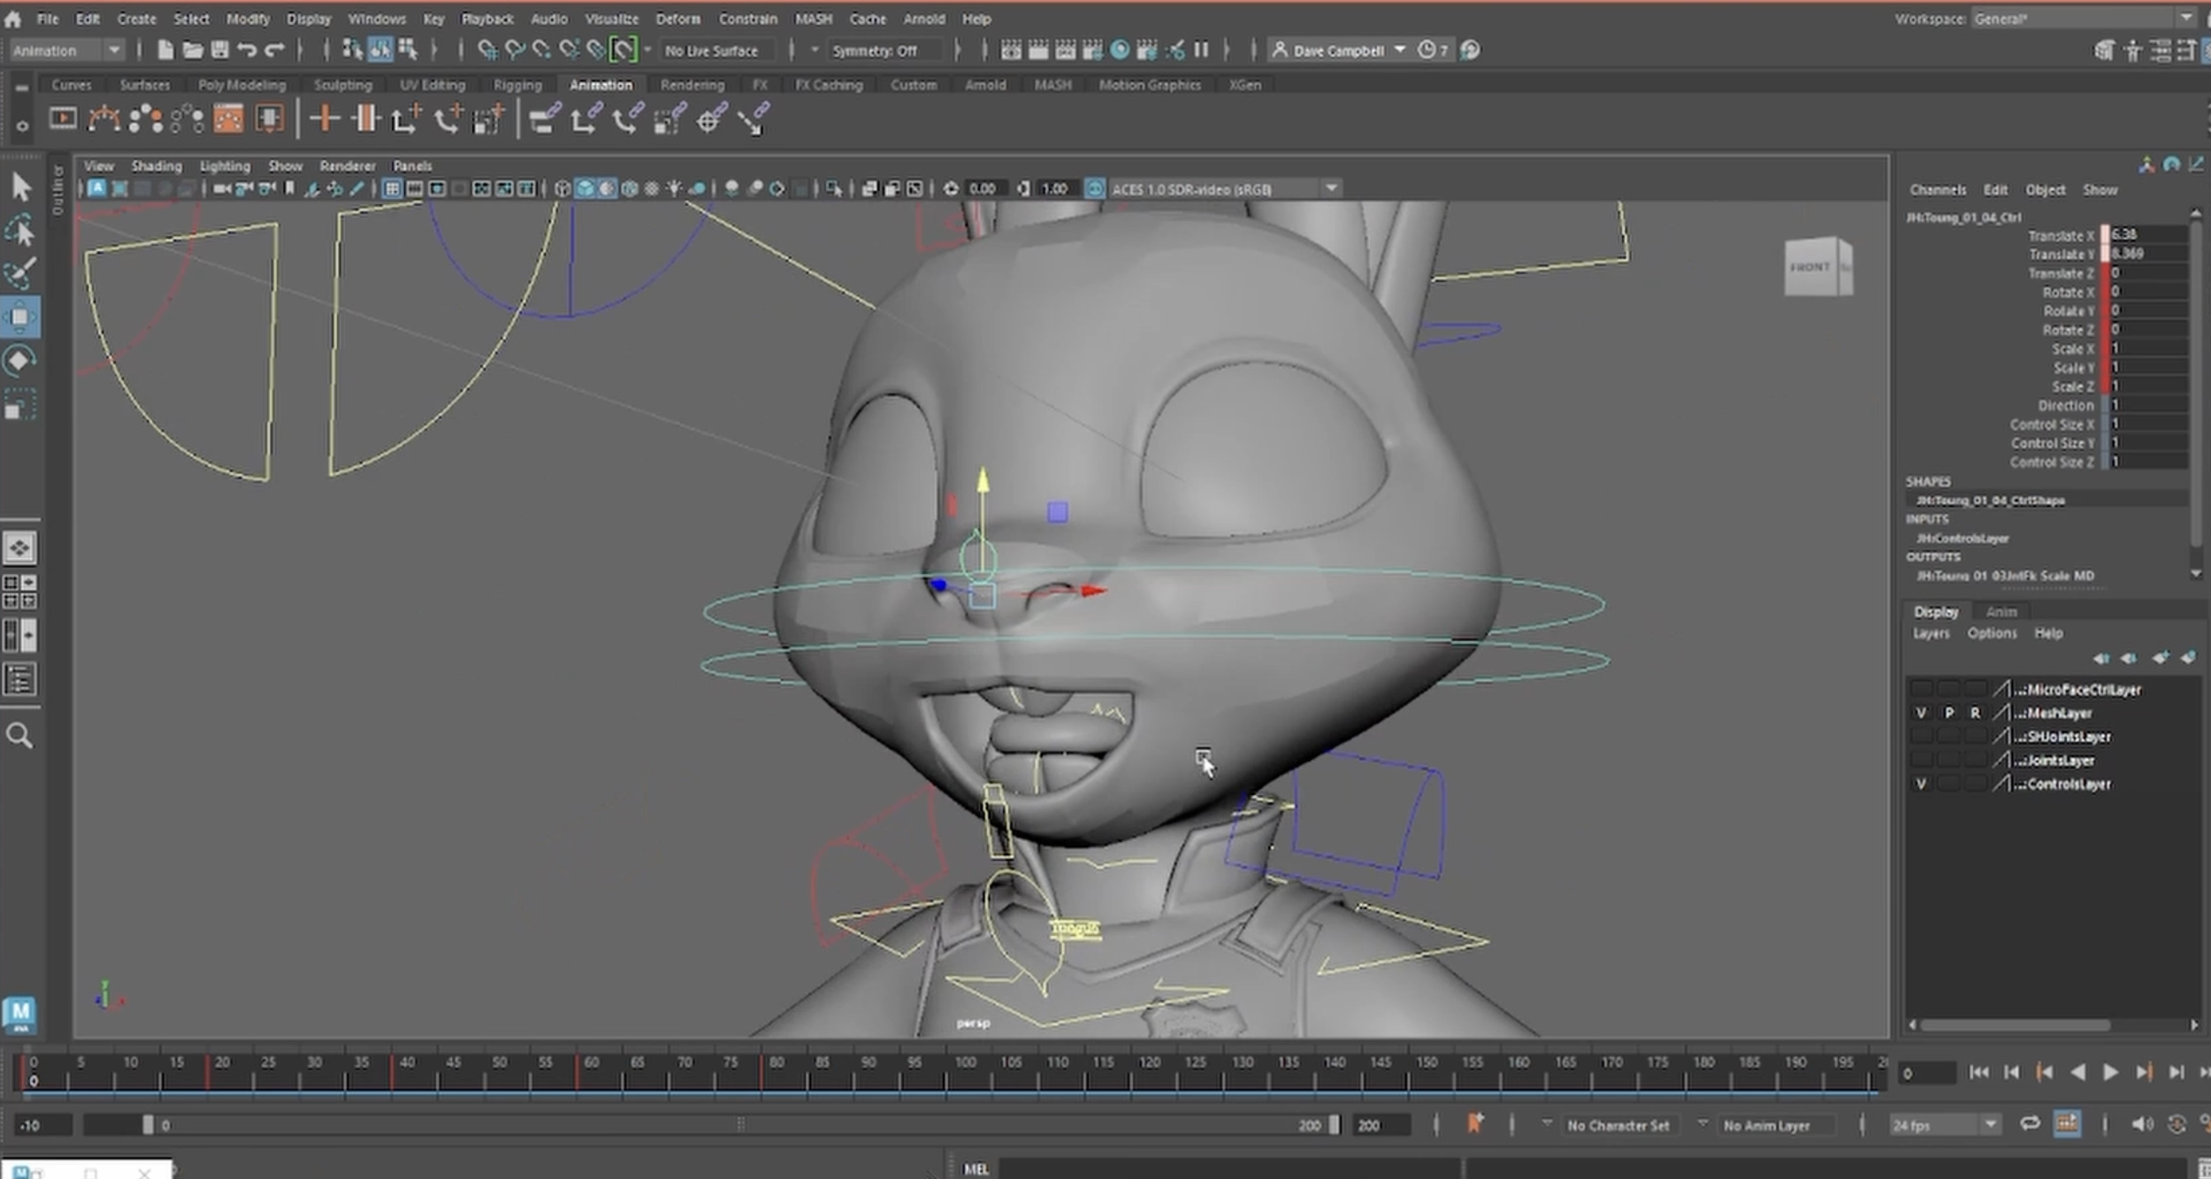Click the Set Key shelf icon
Viewport: 2211px width, 1179px height.
tap(325, 118)
